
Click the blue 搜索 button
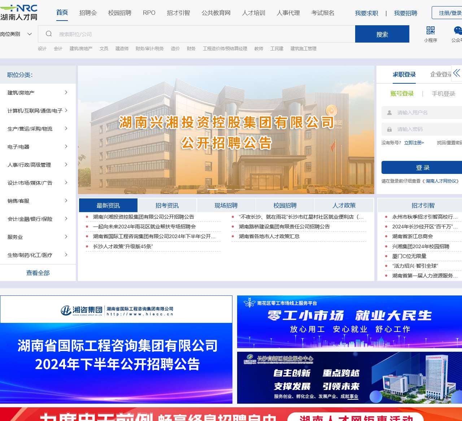click(382, 34)
